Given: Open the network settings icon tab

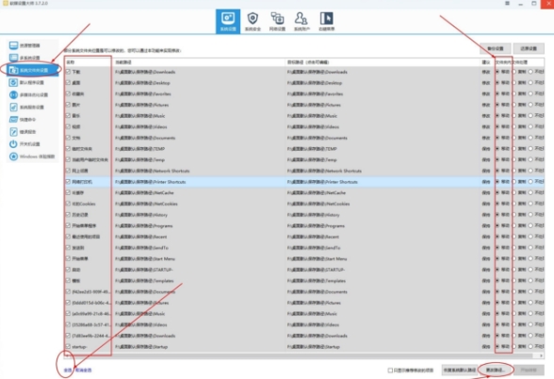Looking at the screenshot, I should (x=277, y=22).
